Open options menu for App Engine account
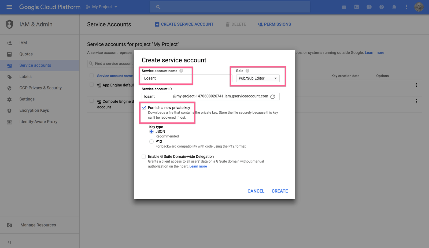 point(417,85)
